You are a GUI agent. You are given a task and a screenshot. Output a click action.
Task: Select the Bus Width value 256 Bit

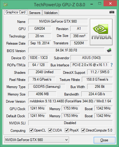[x=100, y=87]
